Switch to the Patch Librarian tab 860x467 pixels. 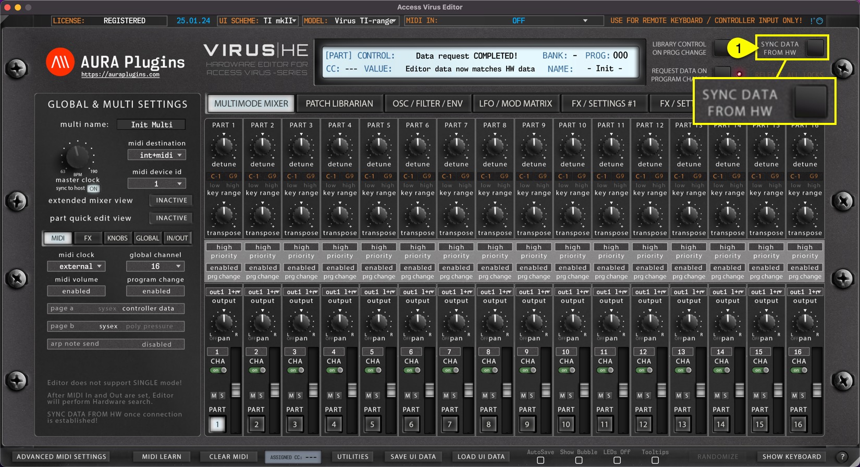coord(339,104)
